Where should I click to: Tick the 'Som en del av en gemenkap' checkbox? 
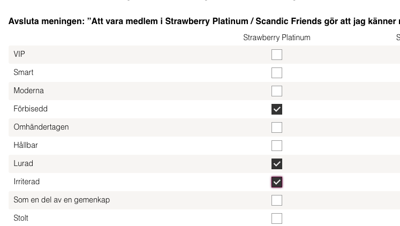click(x=277, y=200)
